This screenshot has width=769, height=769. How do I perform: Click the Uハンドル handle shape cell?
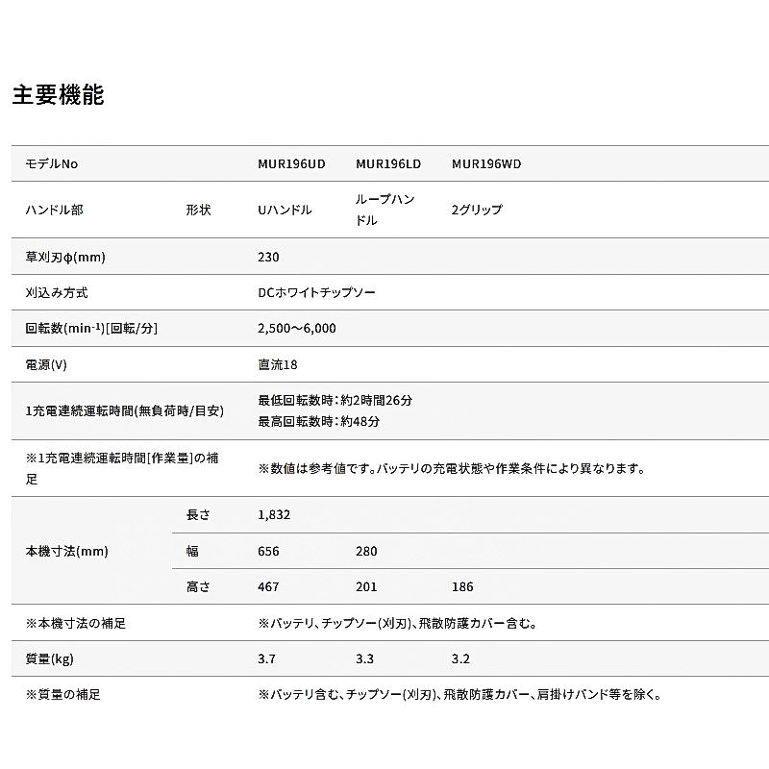click(285, 210)
